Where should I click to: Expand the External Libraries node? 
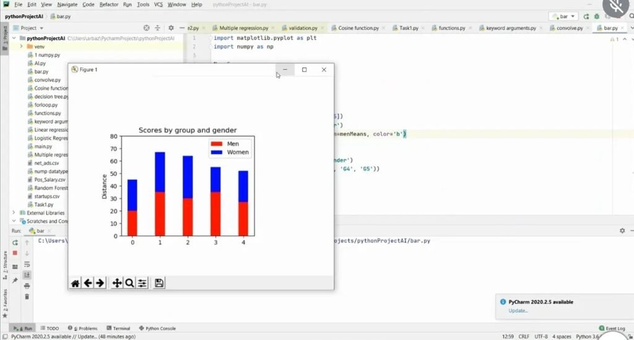14,212
